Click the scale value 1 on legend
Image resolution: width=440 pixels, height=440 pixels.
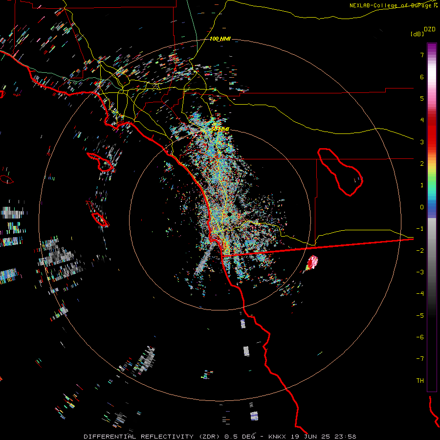point(422,185)
